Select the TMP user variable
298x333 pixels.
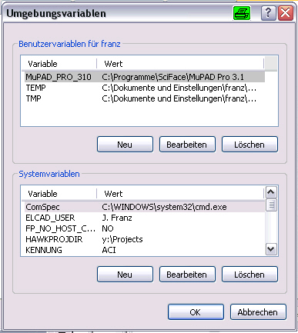(x=33, y=98)
